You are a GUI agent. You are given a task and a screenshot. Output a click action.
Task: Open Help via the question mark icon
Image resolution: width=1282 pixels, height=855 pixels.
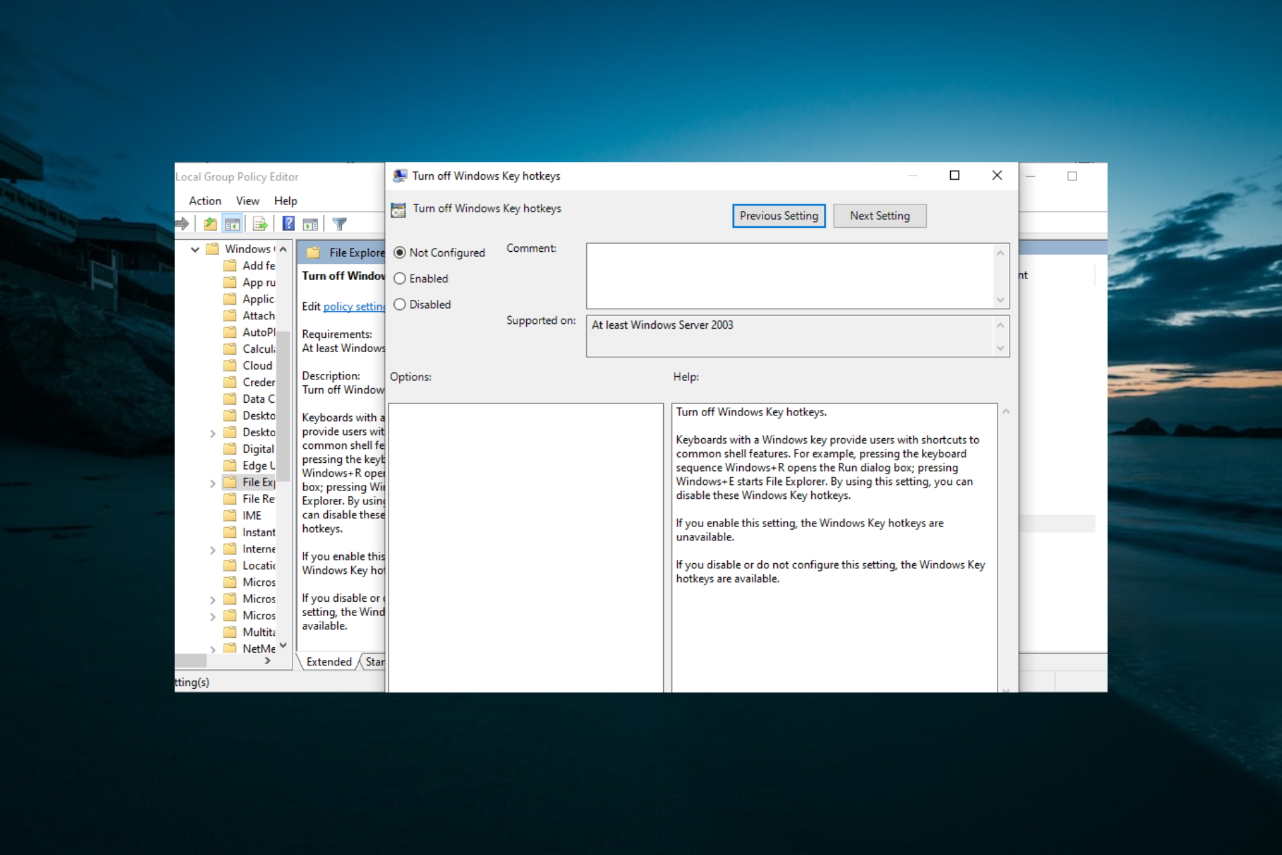pyautogui.click(x=288, y=223)
